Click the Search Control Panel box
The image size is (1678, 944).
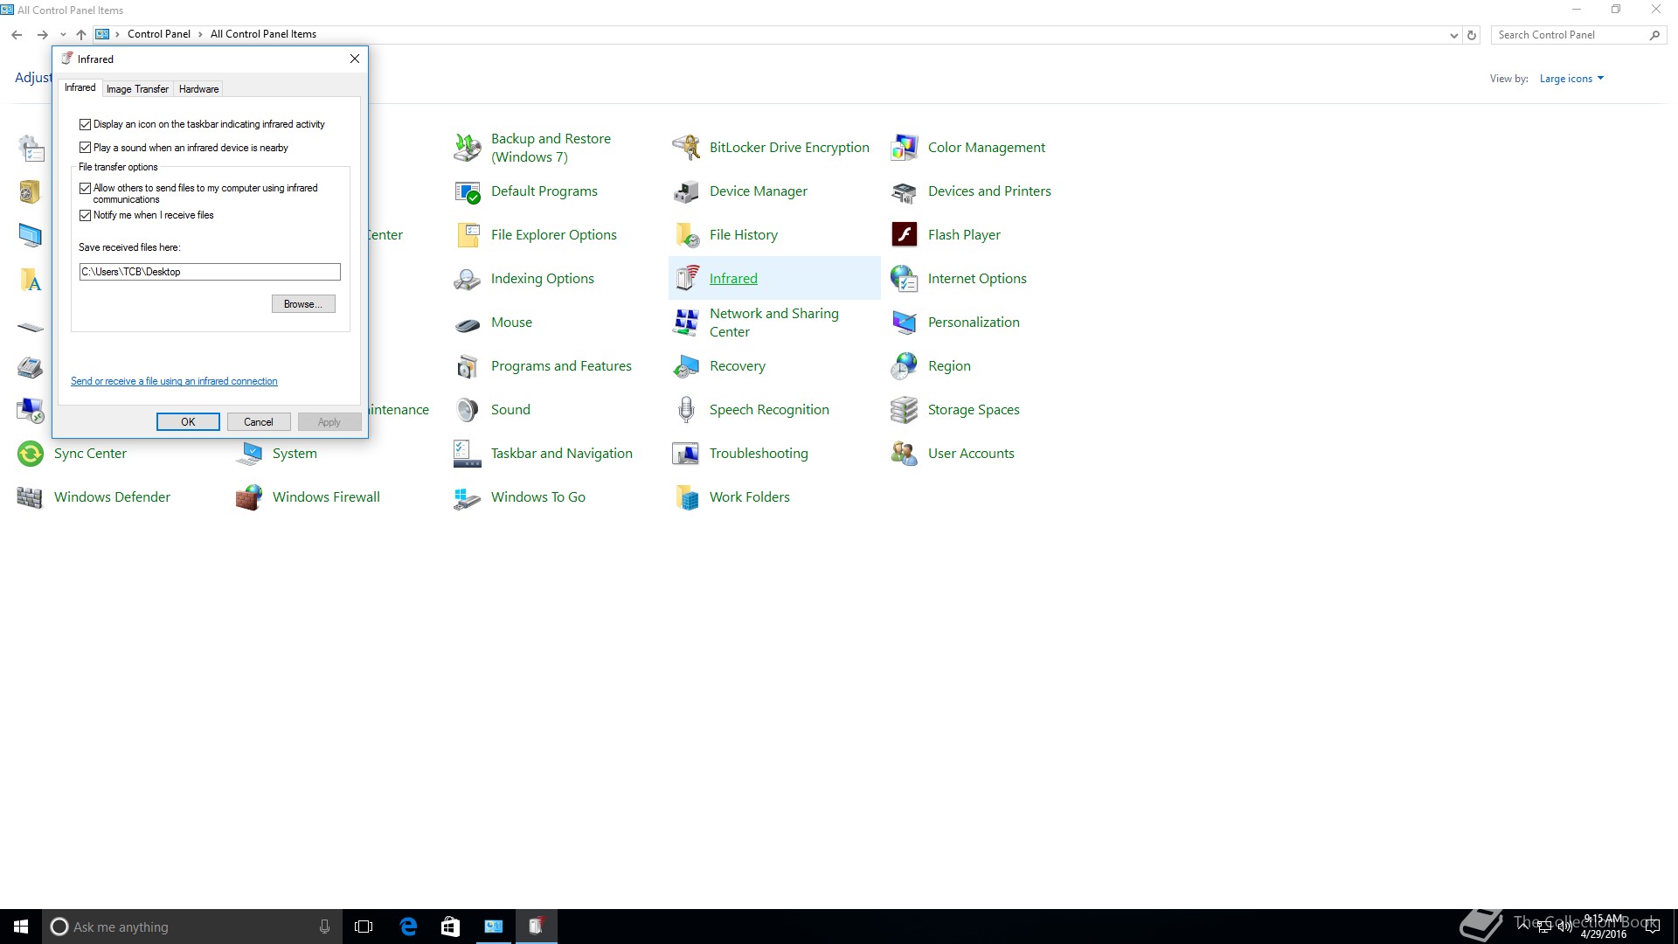coord(1578,35)
